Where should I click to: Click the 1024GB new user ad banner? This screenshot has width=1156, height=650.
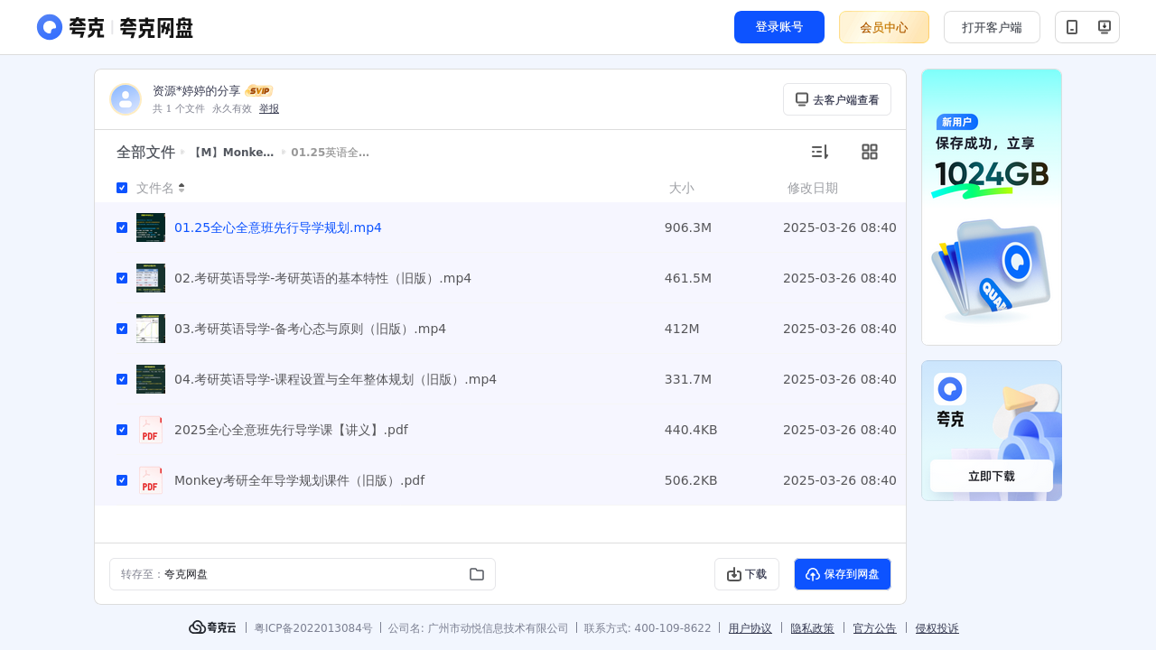(992, 207)
